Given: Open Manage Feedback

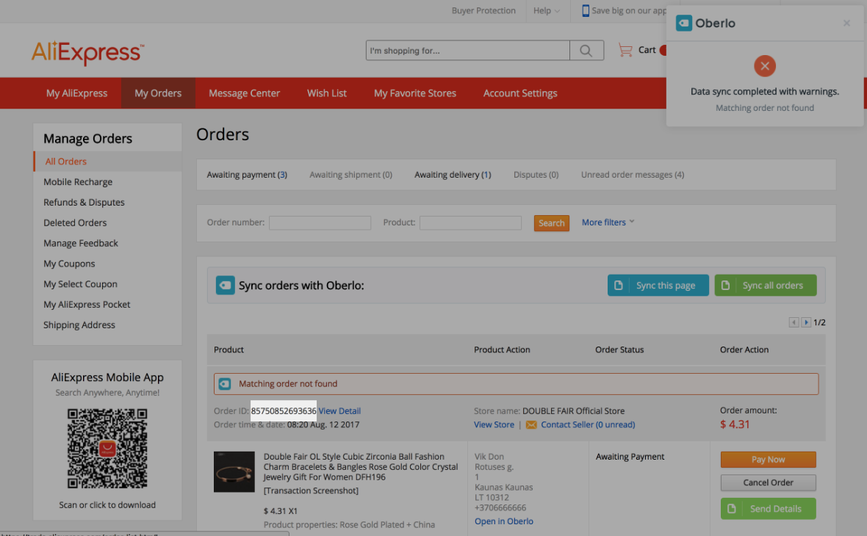Looking at the screenshot, I should [x=81, y=243].
